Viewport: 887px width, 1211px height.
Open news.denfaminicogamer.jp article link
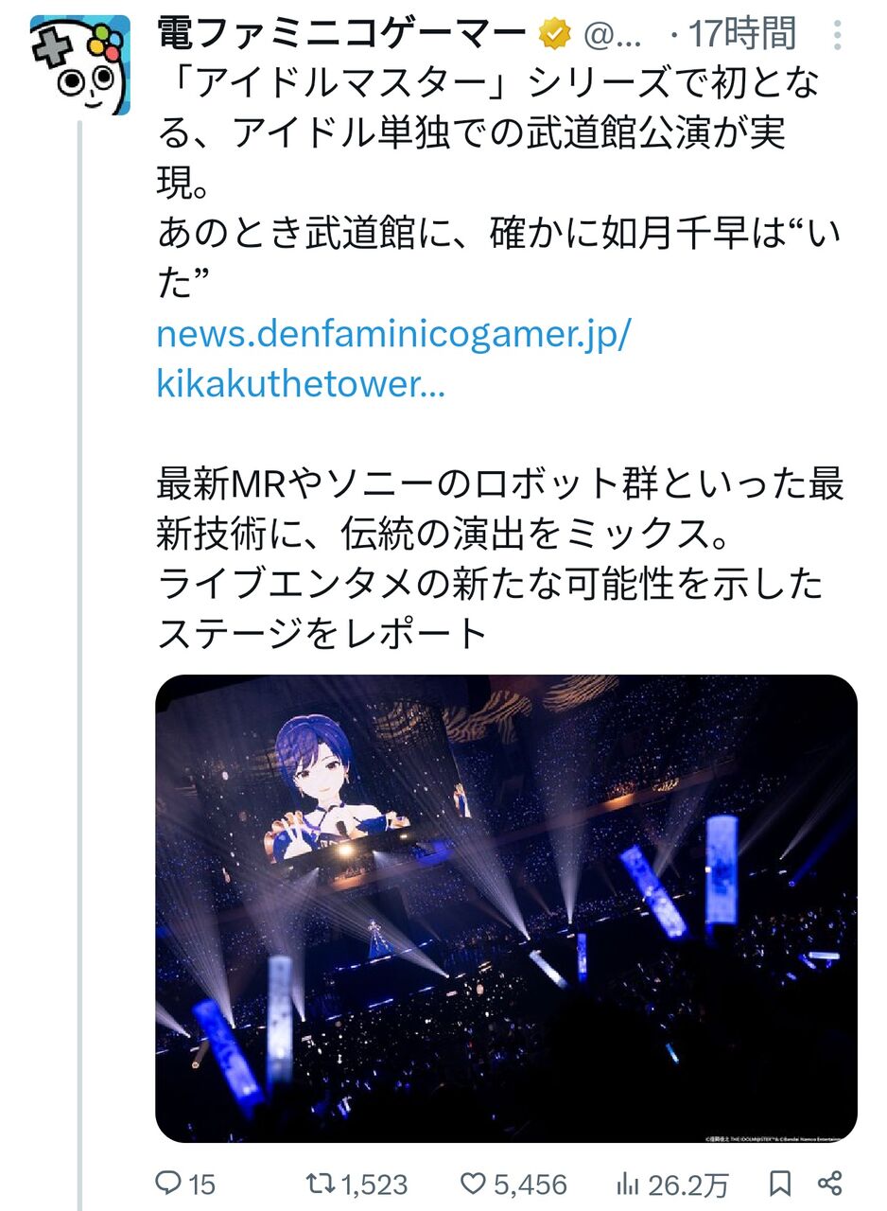click(x=392, y=360)
